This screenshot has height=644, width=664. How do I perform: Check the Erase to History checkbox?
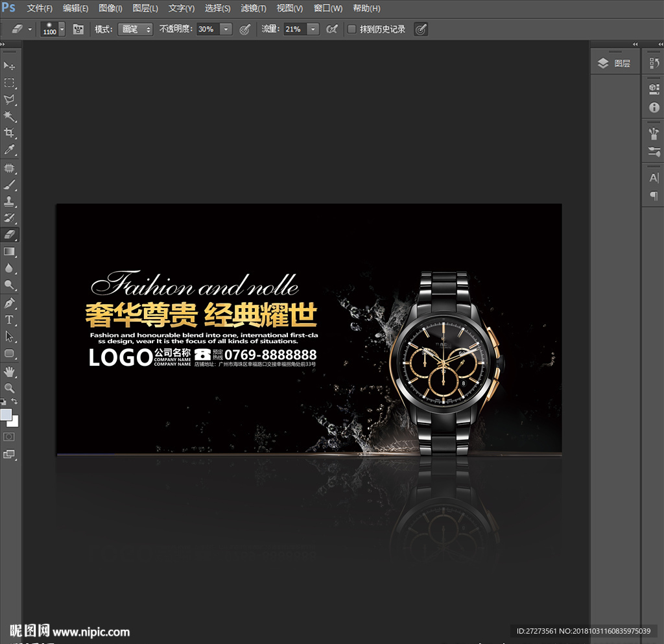(x=351, y=29)
